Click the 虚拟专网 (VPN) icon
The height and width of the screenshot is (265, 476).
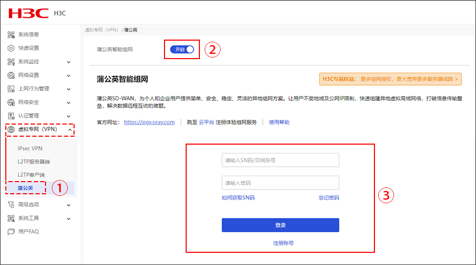(11, 130)
